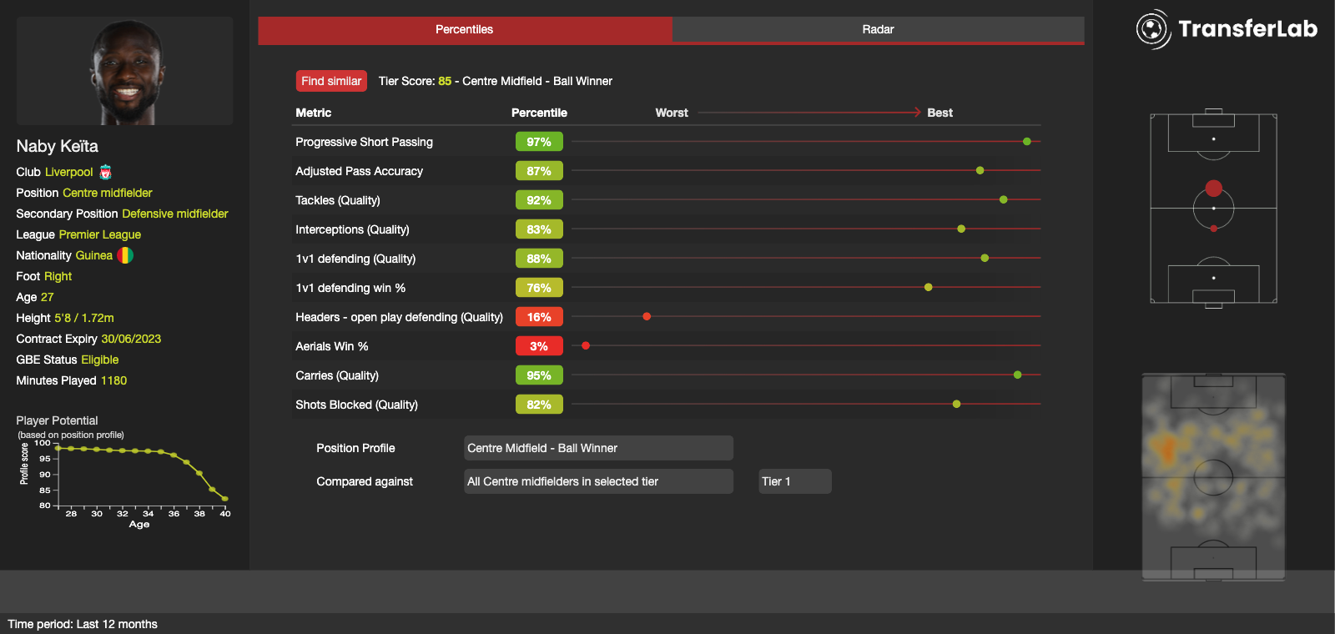Click the age 40 point on potential chart
Screen dimensions: 1335x634
pyautogui.click(x=224, y=499)
